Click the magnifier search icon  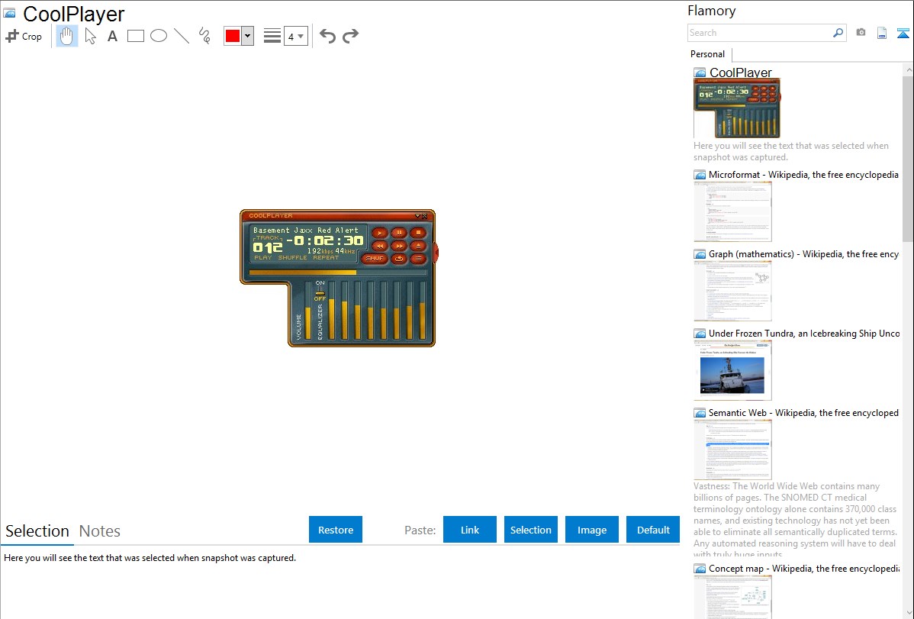tap(838, 33)
